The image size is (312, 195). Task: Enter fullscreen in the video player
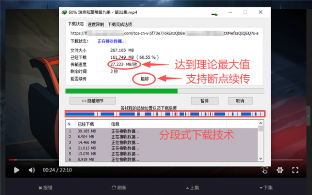pyautogui.click(x=295, y=170)
